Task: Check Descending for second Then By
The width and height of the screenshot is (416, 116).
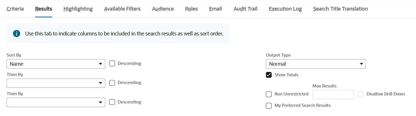Action: 112,102
